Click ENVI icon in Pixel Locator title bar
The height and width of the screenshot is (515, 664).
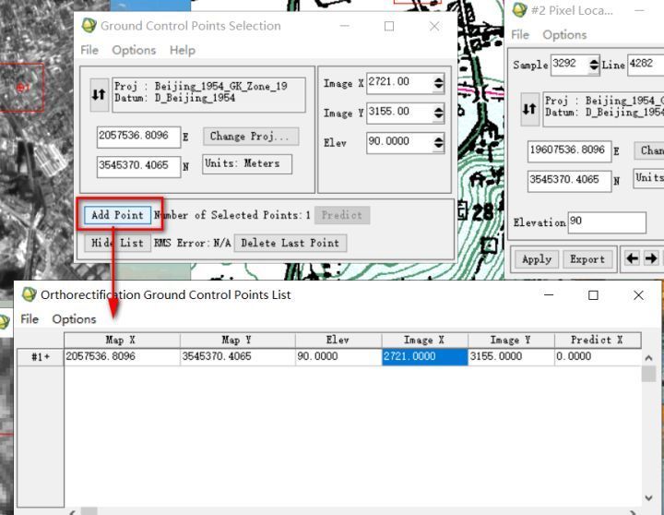(519, 10)
